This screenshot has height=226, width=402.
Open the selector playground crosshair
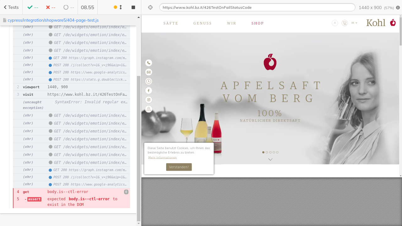point(150,7)
